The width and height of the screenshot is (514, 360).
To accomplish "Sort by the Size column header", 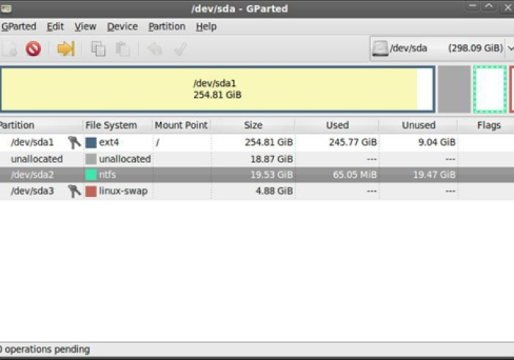I will pos(253,126).
